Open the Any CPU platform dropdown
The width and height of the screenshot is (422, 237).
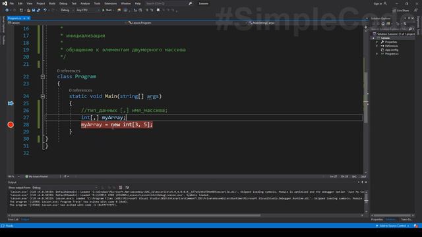coord(88,11)
